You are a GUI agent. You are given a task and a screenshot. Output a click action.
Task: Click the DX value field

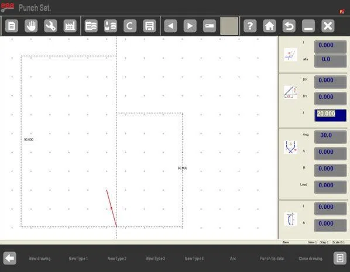point(330,82)
